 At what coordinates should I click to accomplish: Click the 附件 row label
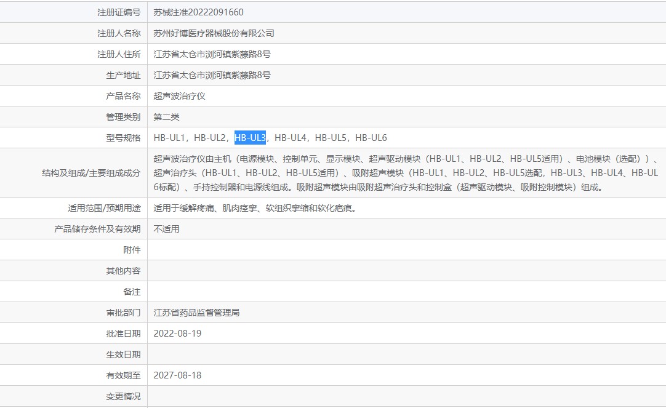coord(132,250)
